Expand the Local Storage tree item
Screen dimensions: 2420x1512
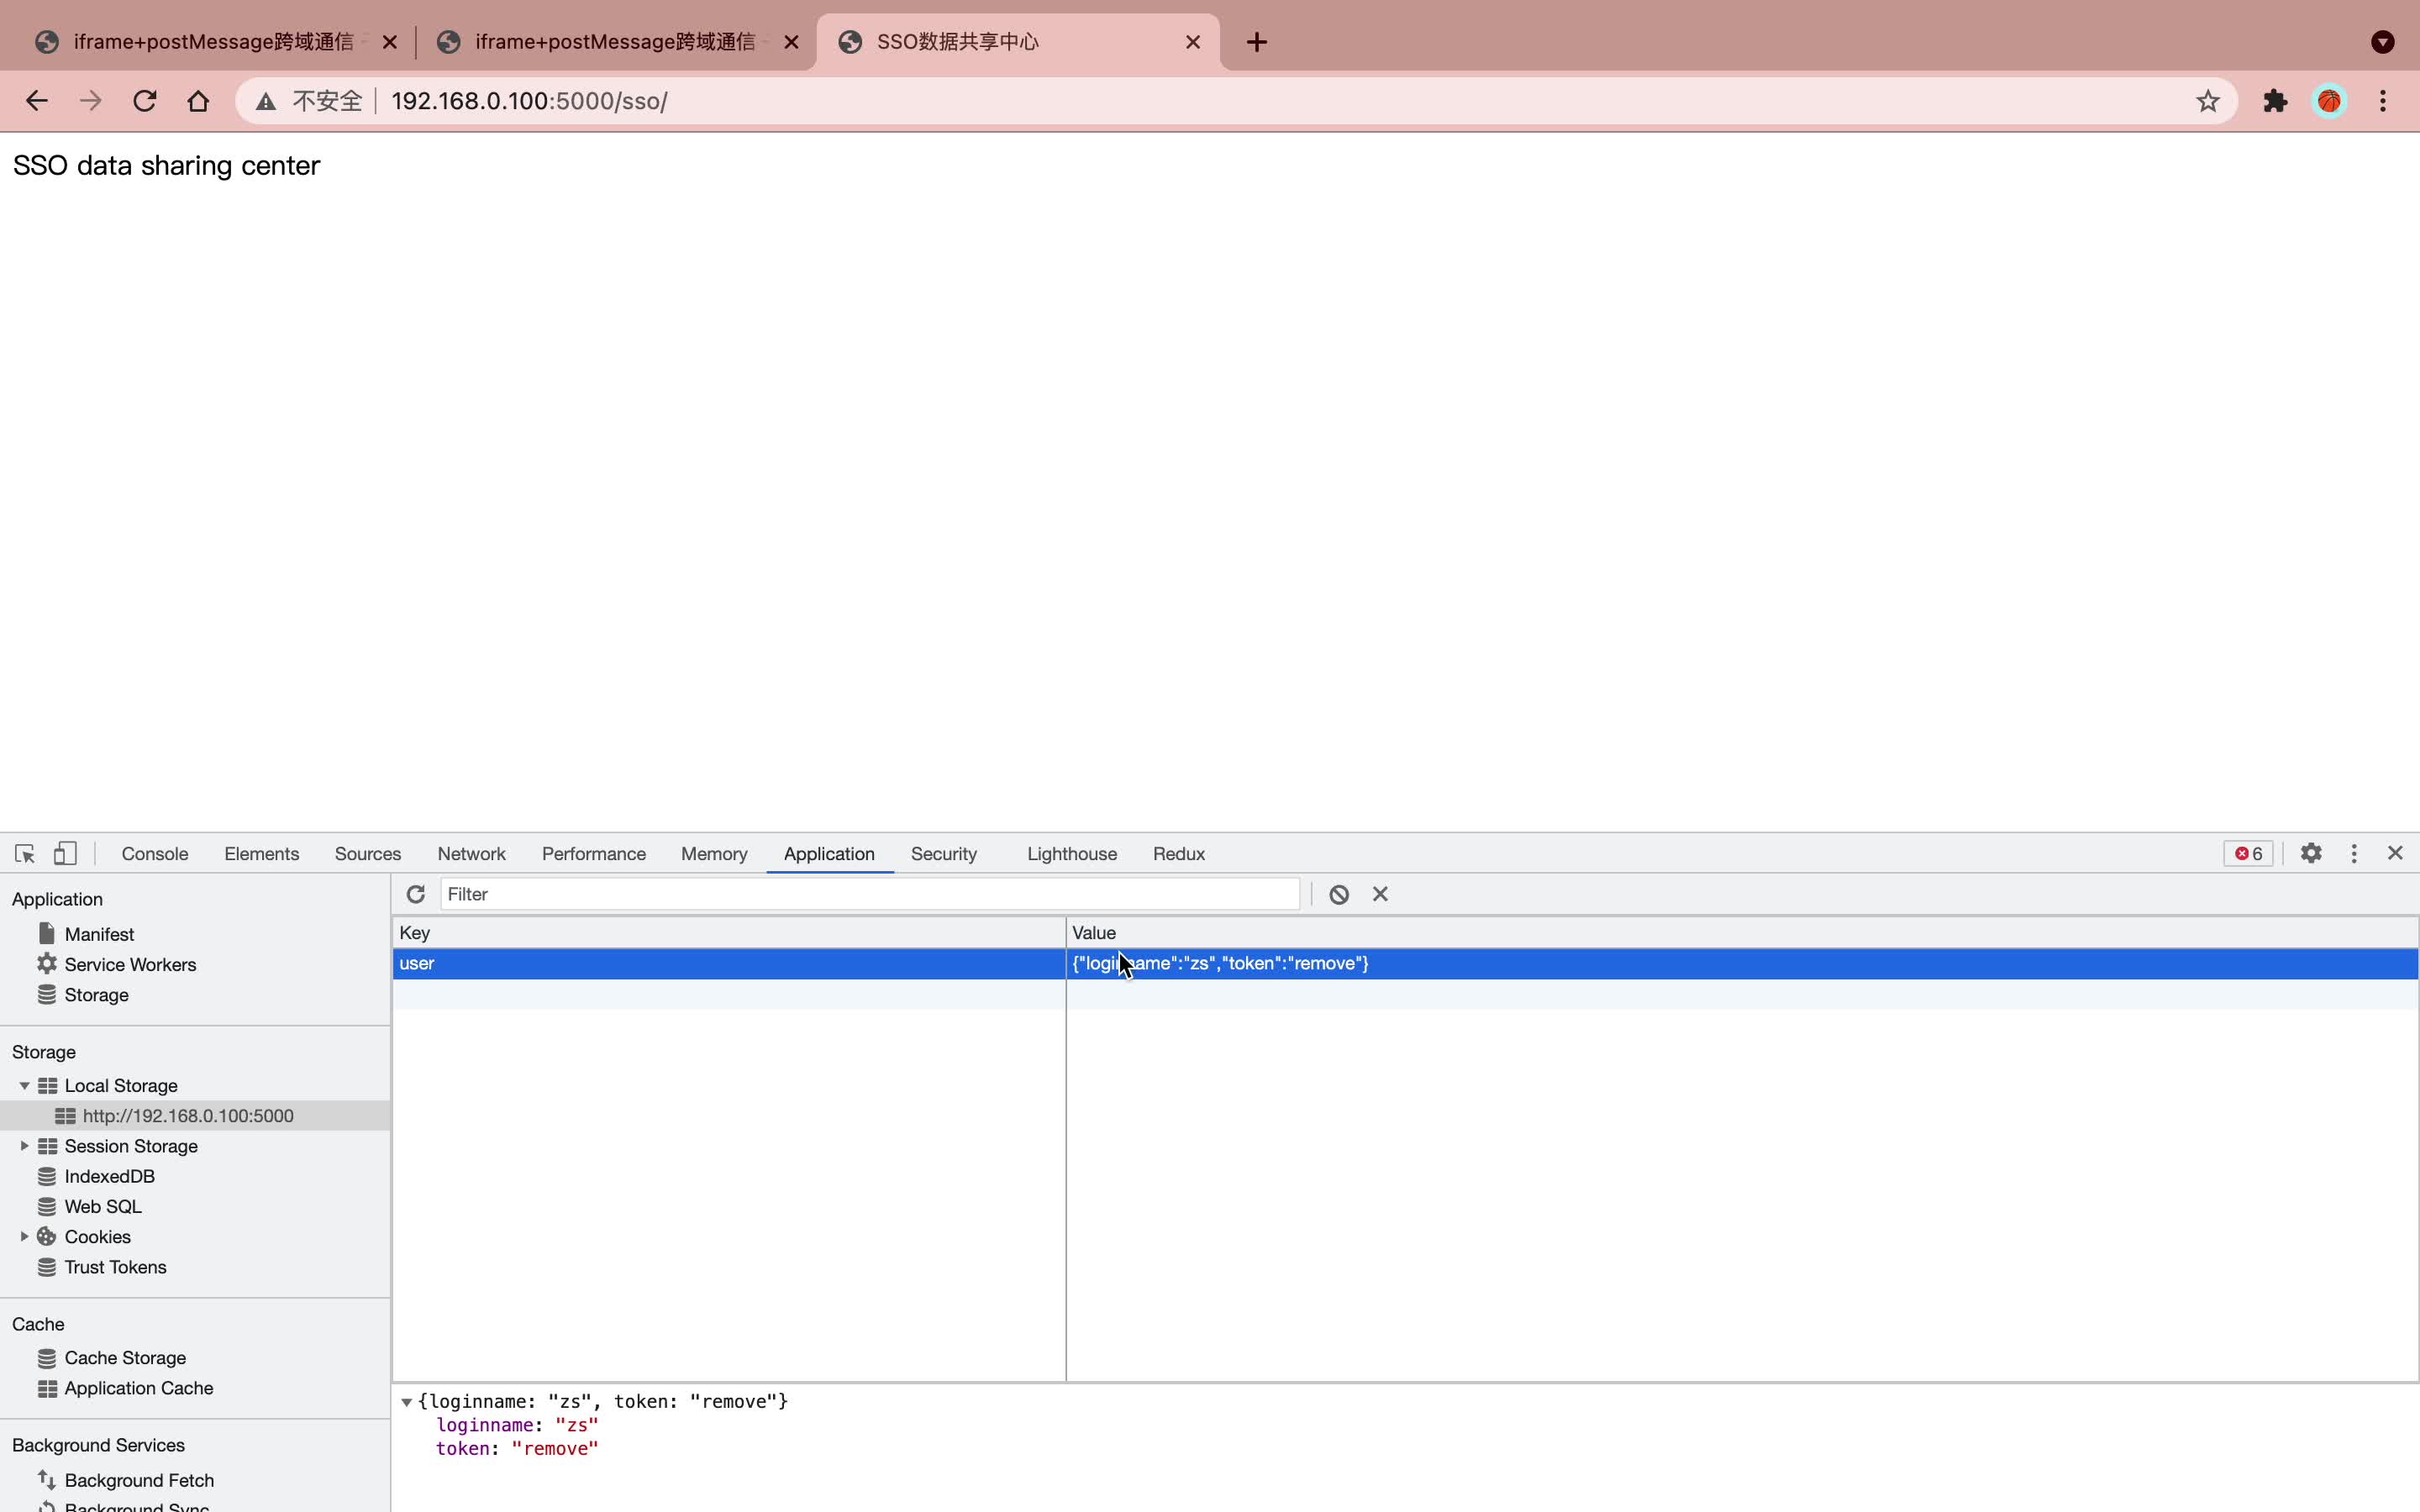click(x=24, y=1085)
